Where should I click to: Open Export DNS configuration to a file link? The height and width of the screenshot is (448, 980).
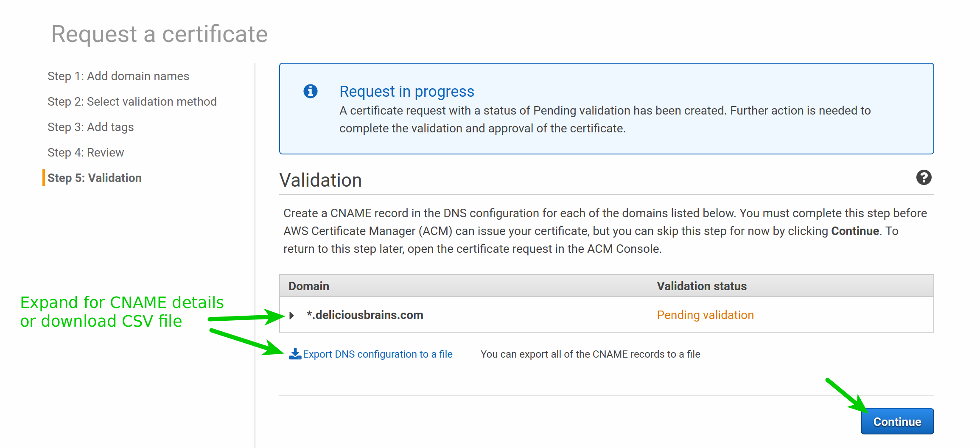[x=378, y=354]
